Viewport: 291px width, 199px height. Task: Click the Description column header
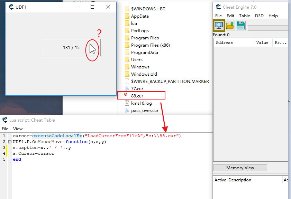click(240, 180)
